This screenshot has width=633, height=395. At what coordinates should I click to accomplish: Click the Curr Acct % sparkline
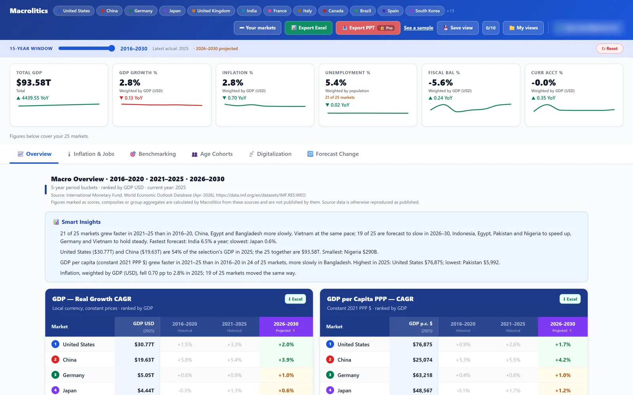pos(574,107)
